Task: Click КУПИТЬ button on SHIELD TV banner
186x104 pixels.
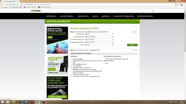Action: (52, 69)
